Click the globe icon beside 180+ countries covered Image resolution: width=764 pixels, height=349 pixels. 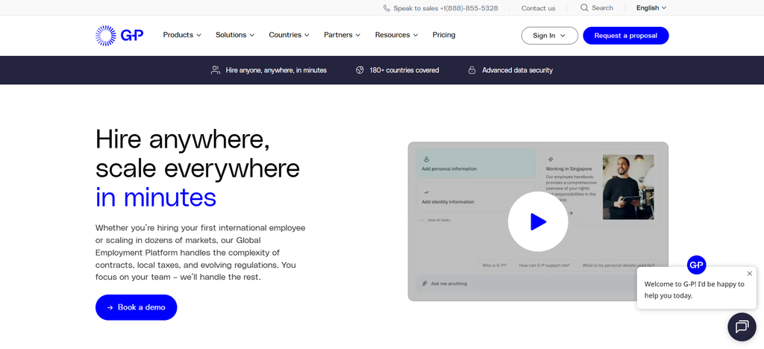click(x=360, y=70)
